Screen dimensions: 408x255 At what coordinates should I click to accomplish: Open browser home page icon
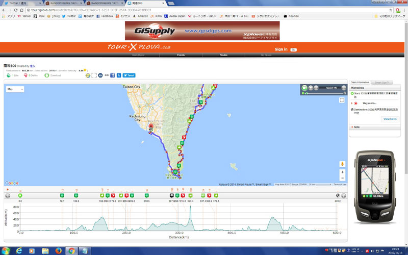[x=21, y=10]
